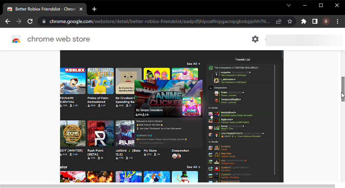
Task: Click the In Studio section label
Action: point(213,142)
